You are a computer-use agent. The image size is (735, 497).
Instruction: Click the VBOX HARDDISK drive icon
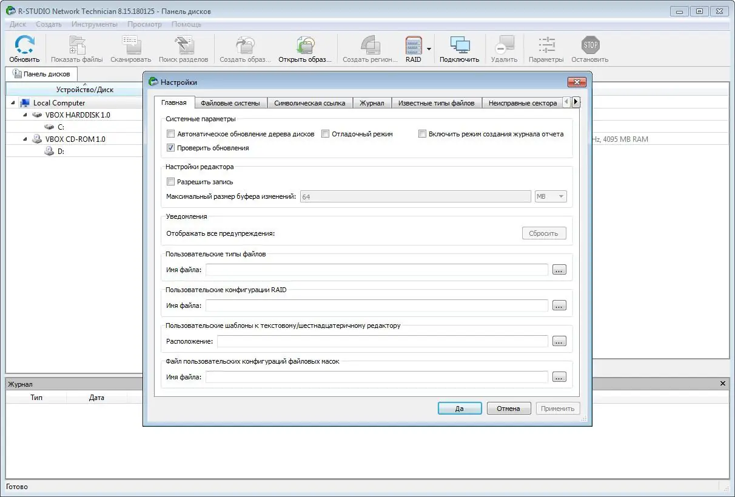(x=38, y=115)
